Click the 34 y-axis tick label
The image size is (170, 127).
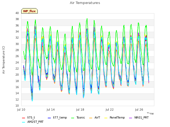(x=17, y=32)
